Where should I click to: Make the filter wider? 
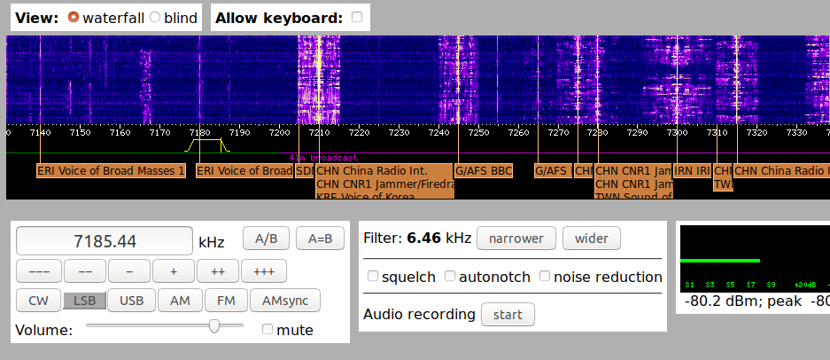click(591, 238)
